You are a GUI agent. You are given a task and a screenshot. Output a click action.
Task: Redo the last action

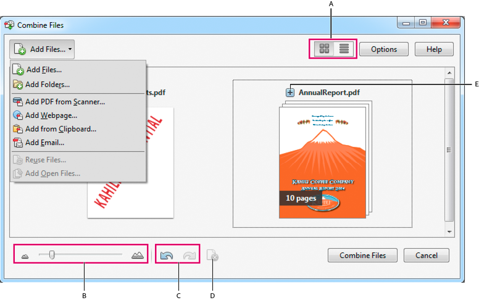point(190,255)
